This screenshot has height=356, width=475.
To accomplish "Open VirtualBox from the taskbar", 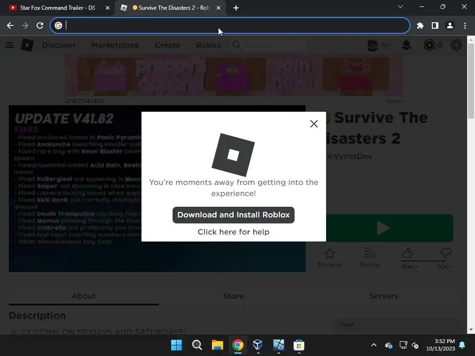I will point(258,345).
